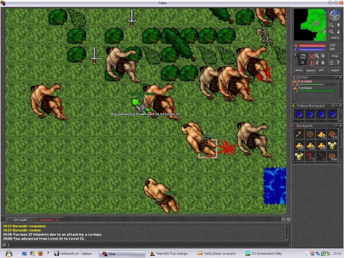344x258 pixels.
Task: Toggle chase opponent mode (running figure)
Action: click(317, 63)
